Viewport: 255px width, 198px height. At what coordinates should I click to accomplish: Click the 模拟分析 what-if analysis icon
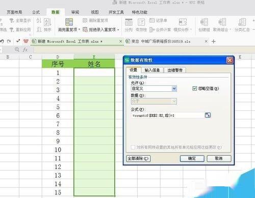(183, 22)
